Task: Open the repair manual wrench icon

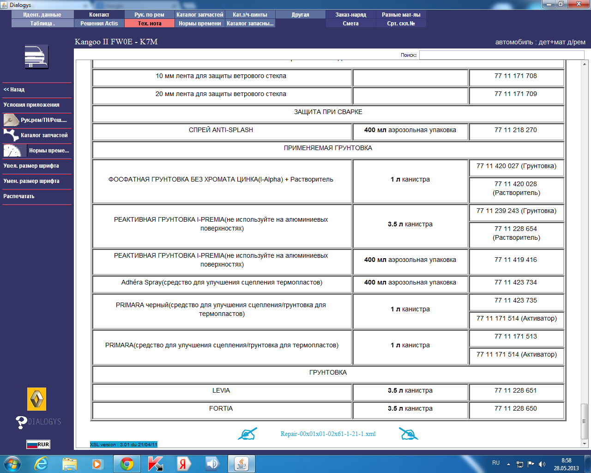Action: [11, 120]
